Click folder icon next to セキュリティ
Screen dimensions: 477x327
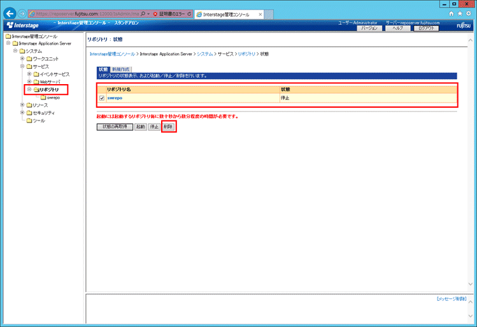[29, 113]
